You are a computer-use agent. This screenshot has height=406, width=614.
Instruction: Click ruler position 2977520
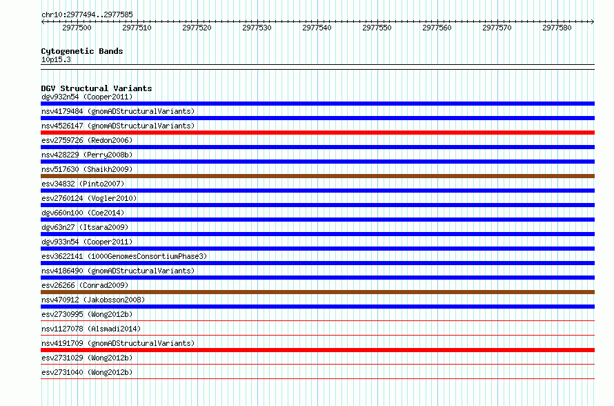pyautogui.click(x=197, y=28)
